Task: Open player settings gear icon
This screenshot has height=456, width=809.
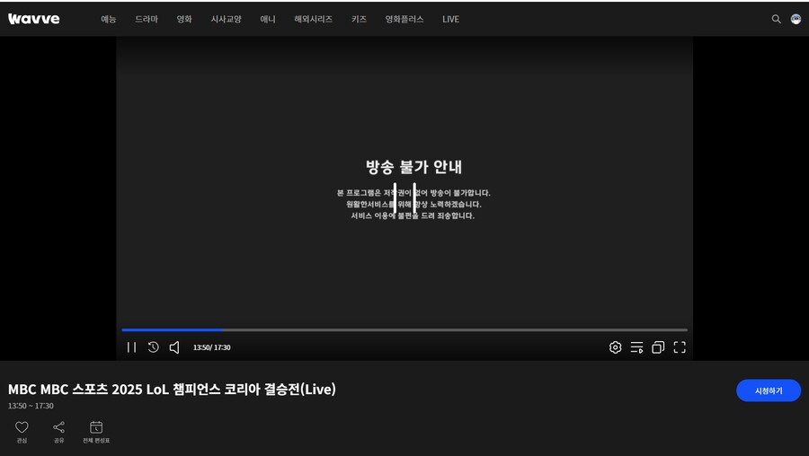Action: click(615, 347)
